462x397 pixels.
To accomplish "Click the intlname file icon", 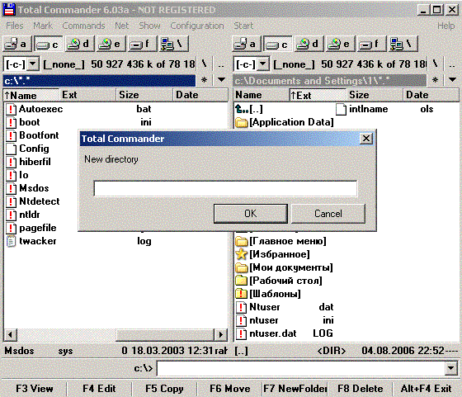I will point(341,109).
